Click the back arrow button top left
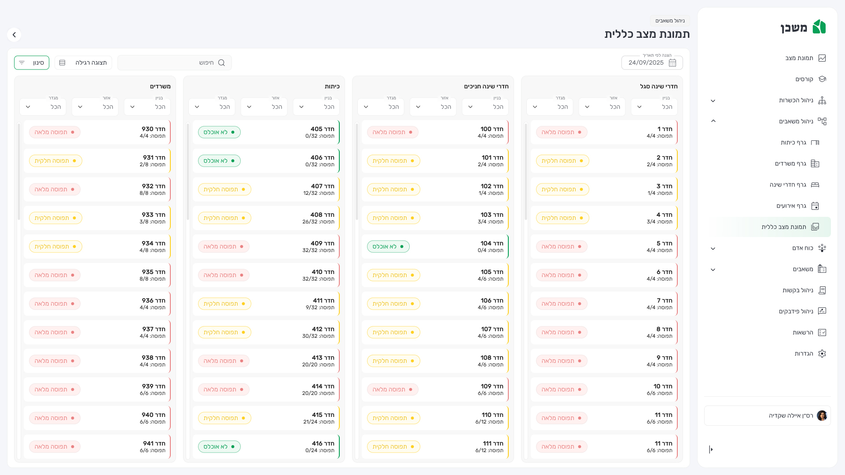Screen dimensions: 845x475 [14, 35]
